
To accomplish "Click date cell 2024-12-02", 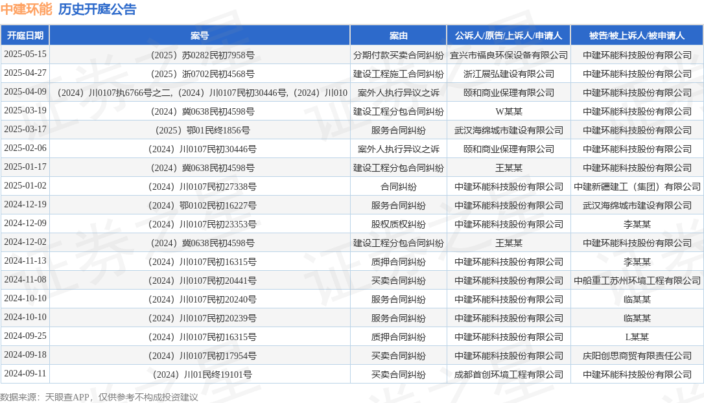I will tap(25, 243).
